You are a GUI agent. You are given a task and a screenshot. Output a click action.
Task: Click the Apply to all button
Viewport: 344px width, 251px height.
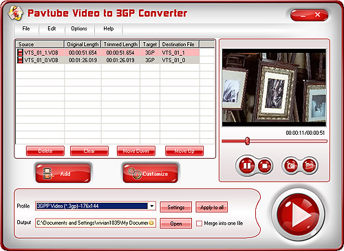pos(212,207)
